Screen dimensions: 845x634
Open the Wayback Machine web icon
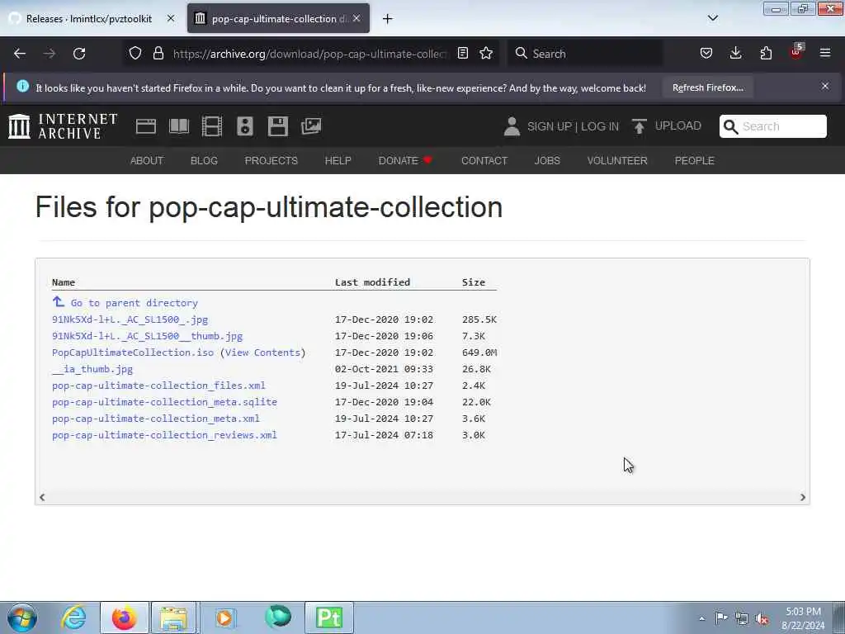(x=146, y=126)
